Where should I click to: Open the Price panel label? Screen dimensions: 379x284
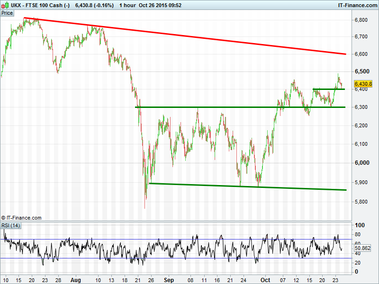point(7,13)
